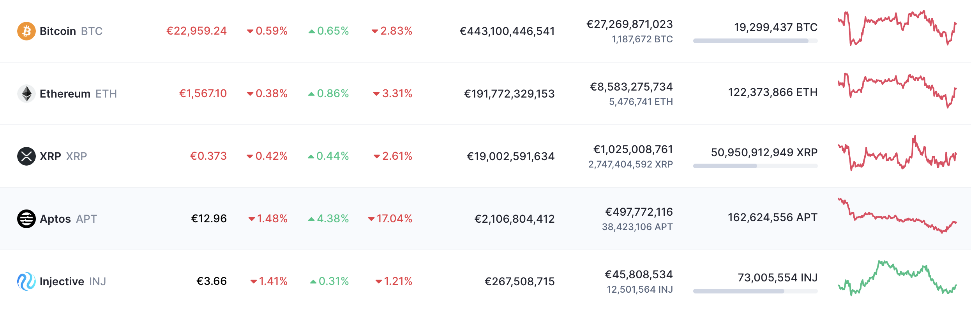Click the Ethereum diamond logo icon

[26, 94]
